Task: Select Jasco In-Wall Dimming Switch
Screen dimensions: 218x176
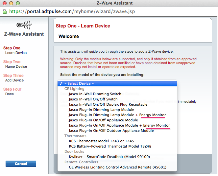Action: 117,94
